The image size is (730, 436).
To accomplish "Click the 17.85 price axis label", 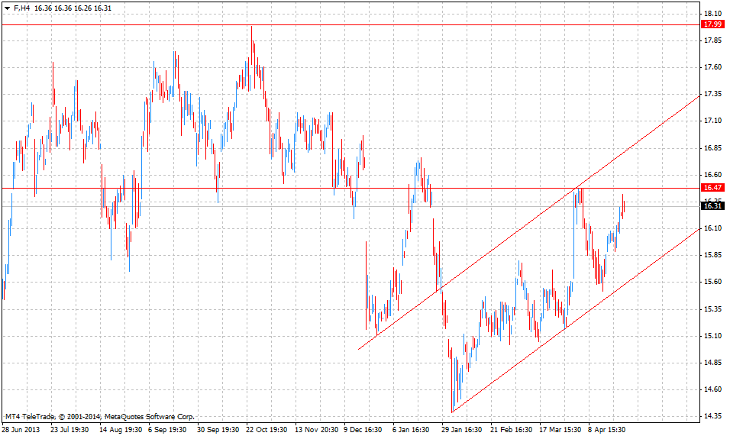I will click(712, 40).
